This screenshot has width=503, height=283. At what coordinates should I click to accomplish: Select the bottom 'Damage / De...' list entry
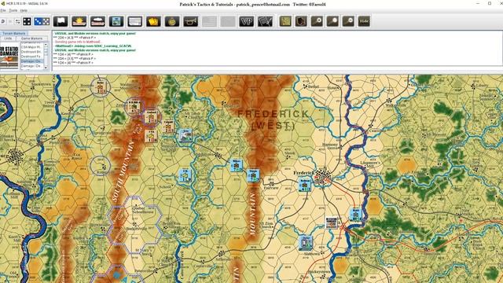(x=31, y=66)
